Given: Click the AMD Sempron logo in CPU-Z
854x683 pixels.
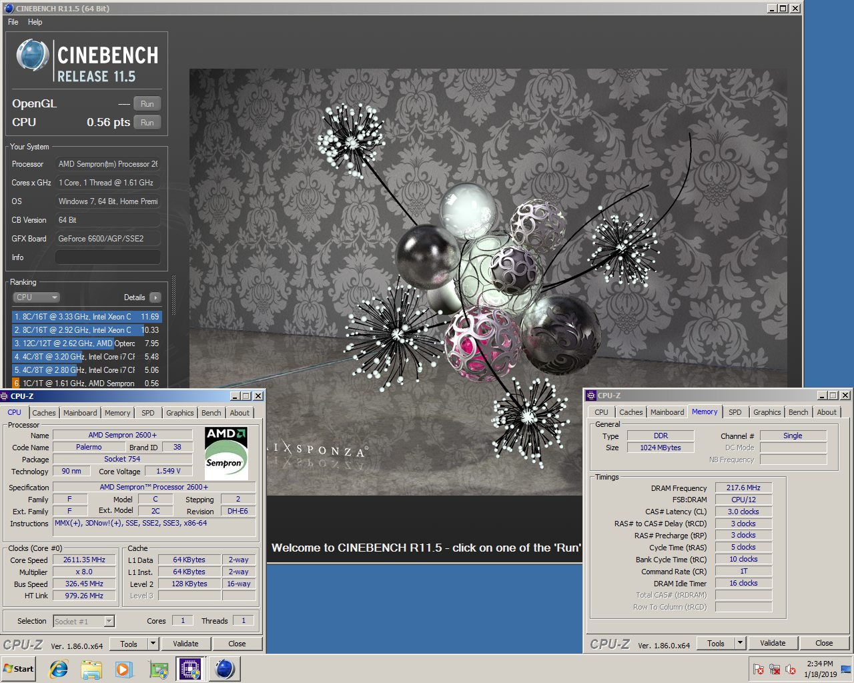Looking at the screenshot, I should coord(226,454).
